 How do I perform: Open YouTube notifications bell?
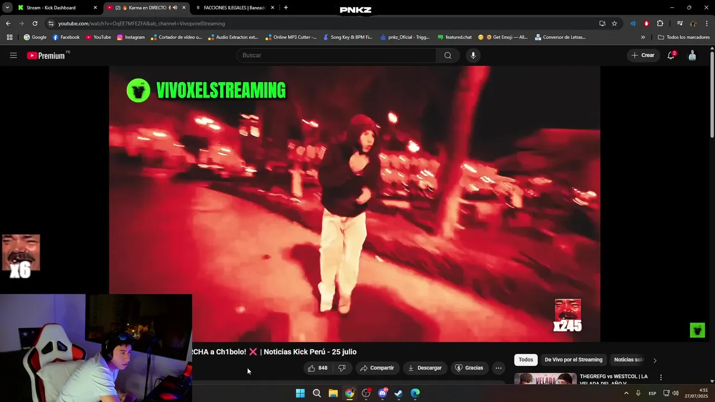pos(671,55)
